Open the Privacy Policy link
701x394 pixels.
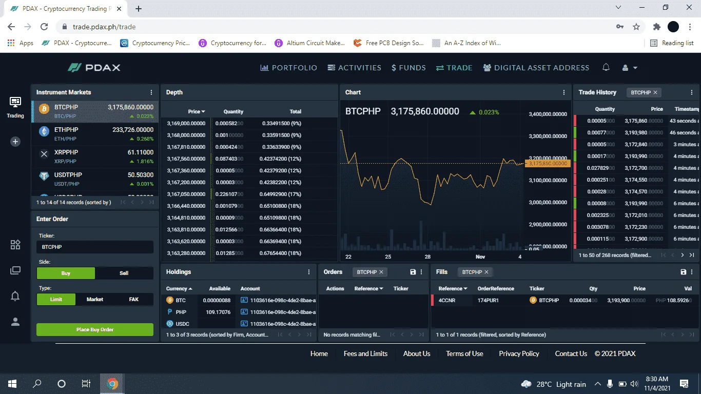pos(519,353)
